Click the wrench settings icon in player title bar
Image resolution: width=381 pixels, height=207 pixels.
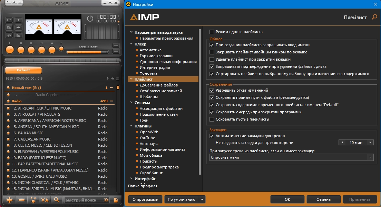[x=14, y=3]
